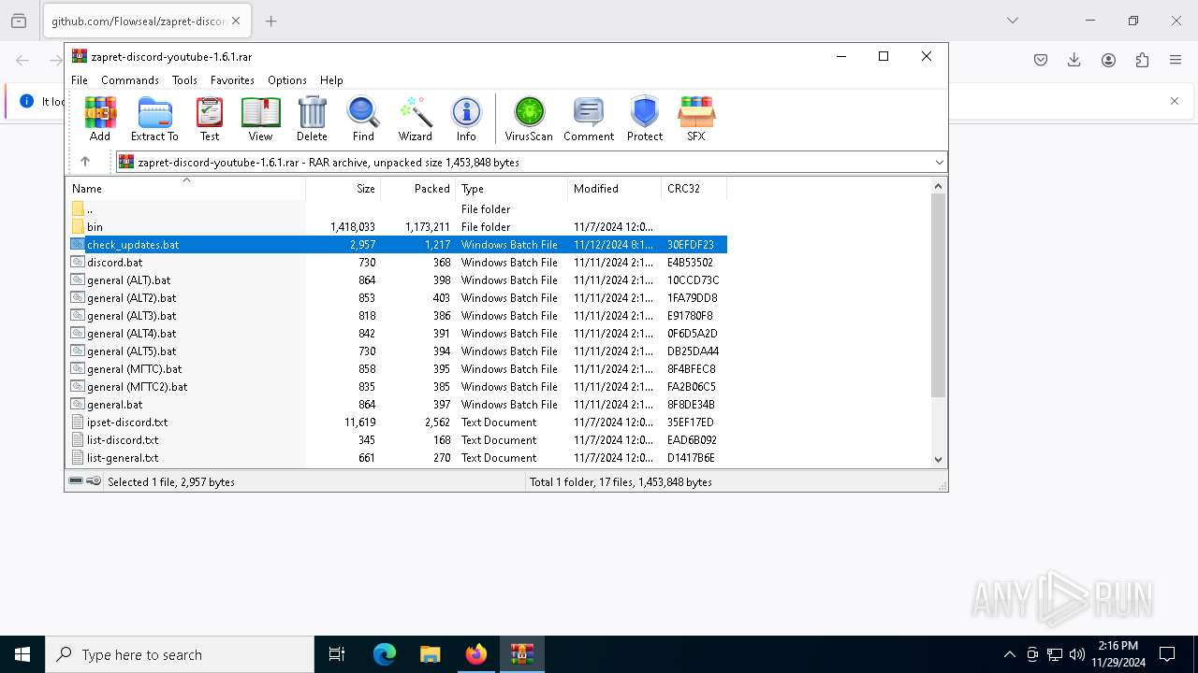Click the View toolbar icon
The width and height of the screenshot is (1198, 673).
260,118
